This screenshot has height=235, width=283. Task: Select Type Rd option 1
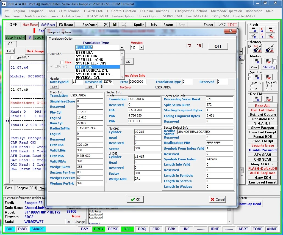point(252,86)
